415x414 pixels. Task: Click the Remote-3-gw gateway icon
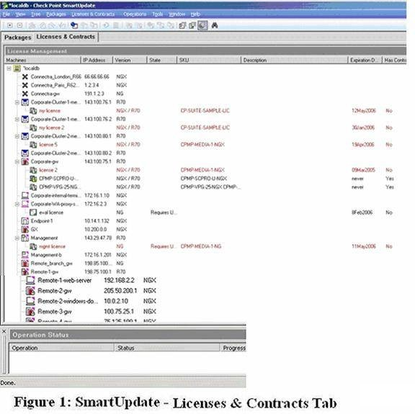tap(30, 312)
